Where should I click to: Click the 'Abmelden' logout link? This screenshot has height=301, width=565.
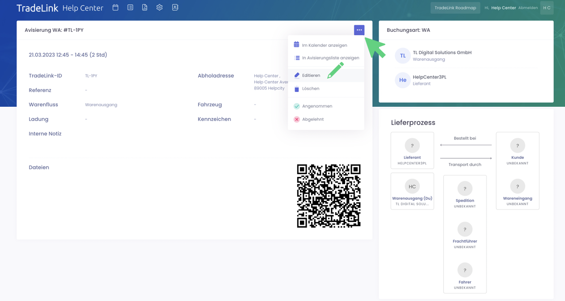pyautogui.click(x=527, y=8)
